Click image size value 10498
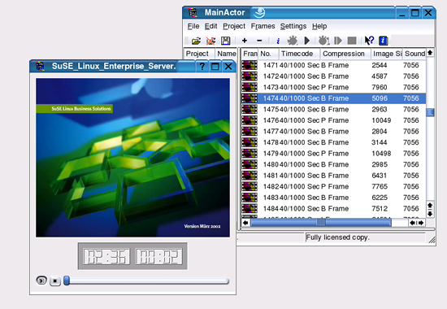Screen dimensions: 447x309 click(381, 154)
